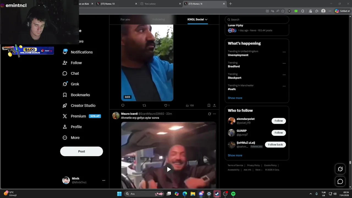Viewport: 352px width, 198px height.
Task: Open the Edge read aloud icon
Action: (277, 11)
